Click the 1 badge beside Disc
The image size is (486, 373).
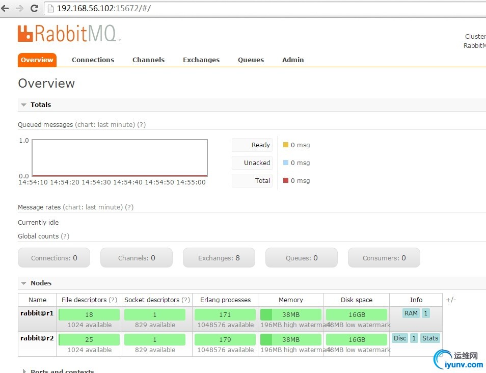coord(414,338)
